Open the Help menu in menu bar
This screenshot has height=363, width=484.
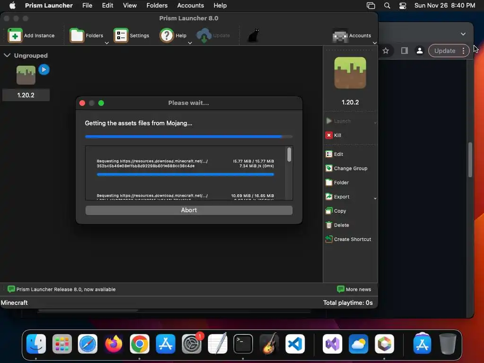click(220, 6)
